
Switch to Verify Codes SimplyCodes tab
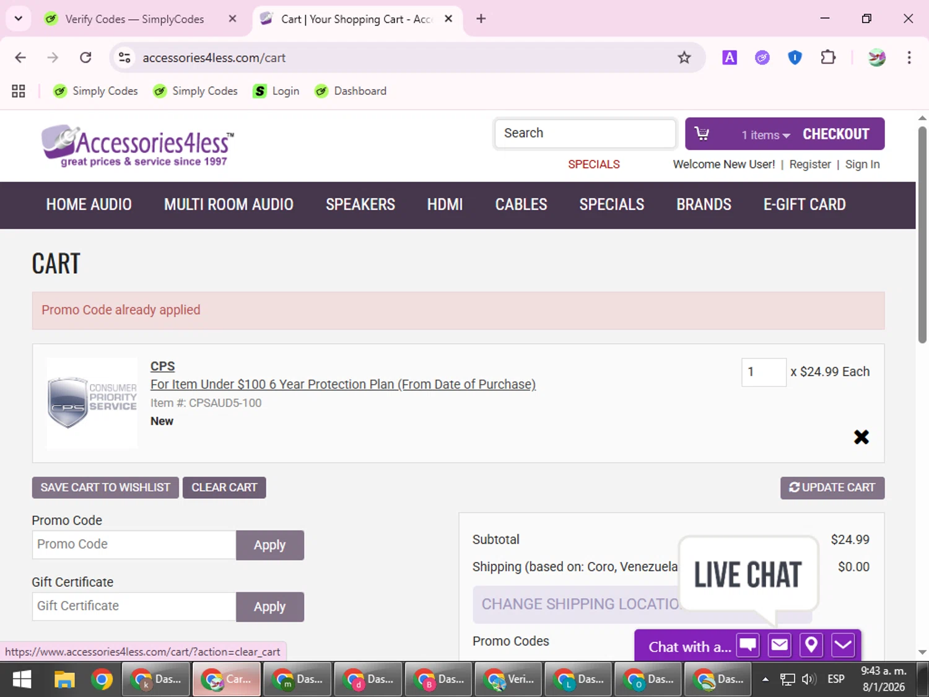(134, 19)
